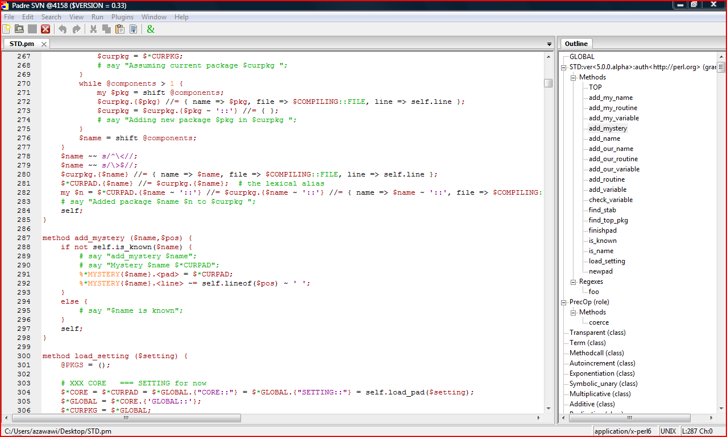The image size is (727, 437).
Task: Jump to find_stab in Outline
Action: coord(602,210)
